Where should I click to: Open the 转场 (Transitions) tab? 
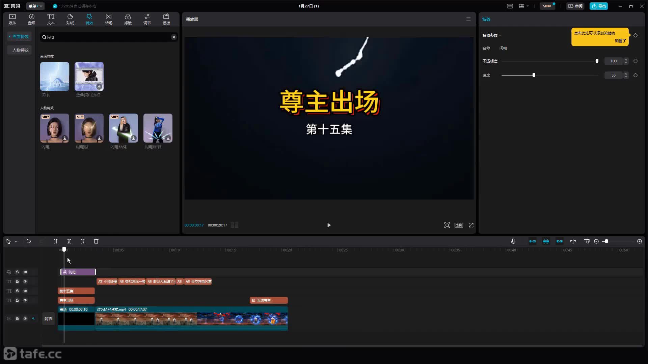(108, 19)
